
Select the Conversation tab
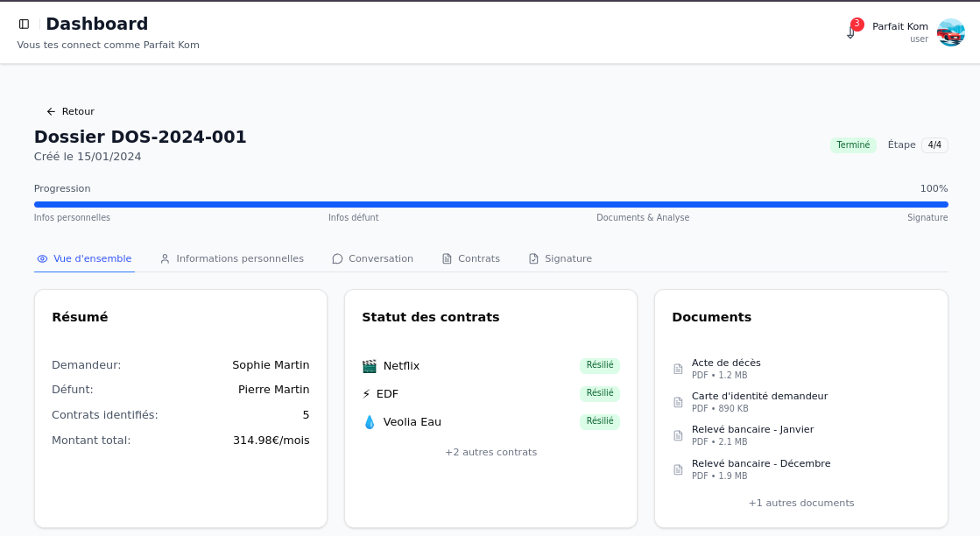(x=372, y=259)
